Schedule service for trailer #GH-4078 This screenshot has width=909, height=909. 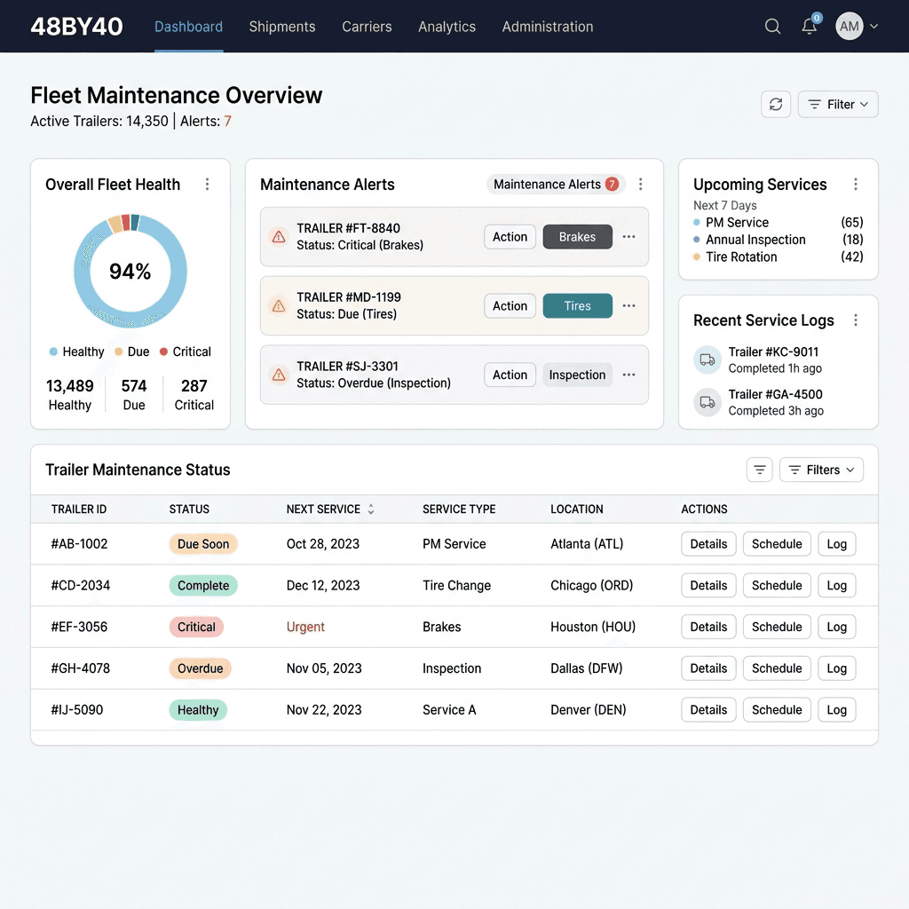coord(777,668)
